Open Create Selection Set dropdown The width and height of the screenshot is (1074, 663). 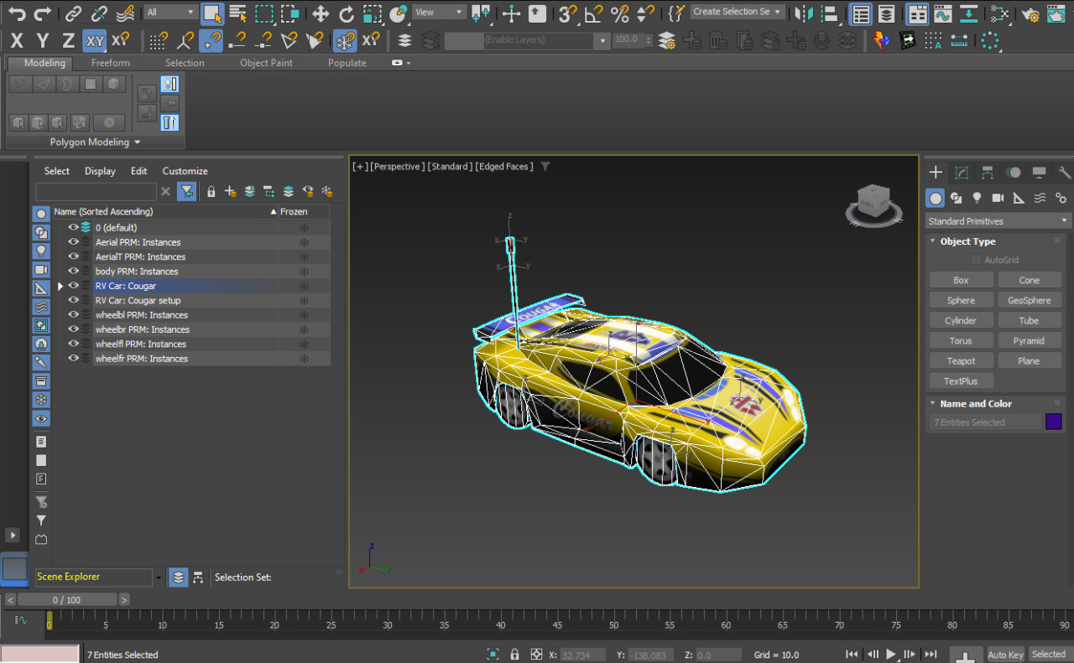(x=738, y=13)
